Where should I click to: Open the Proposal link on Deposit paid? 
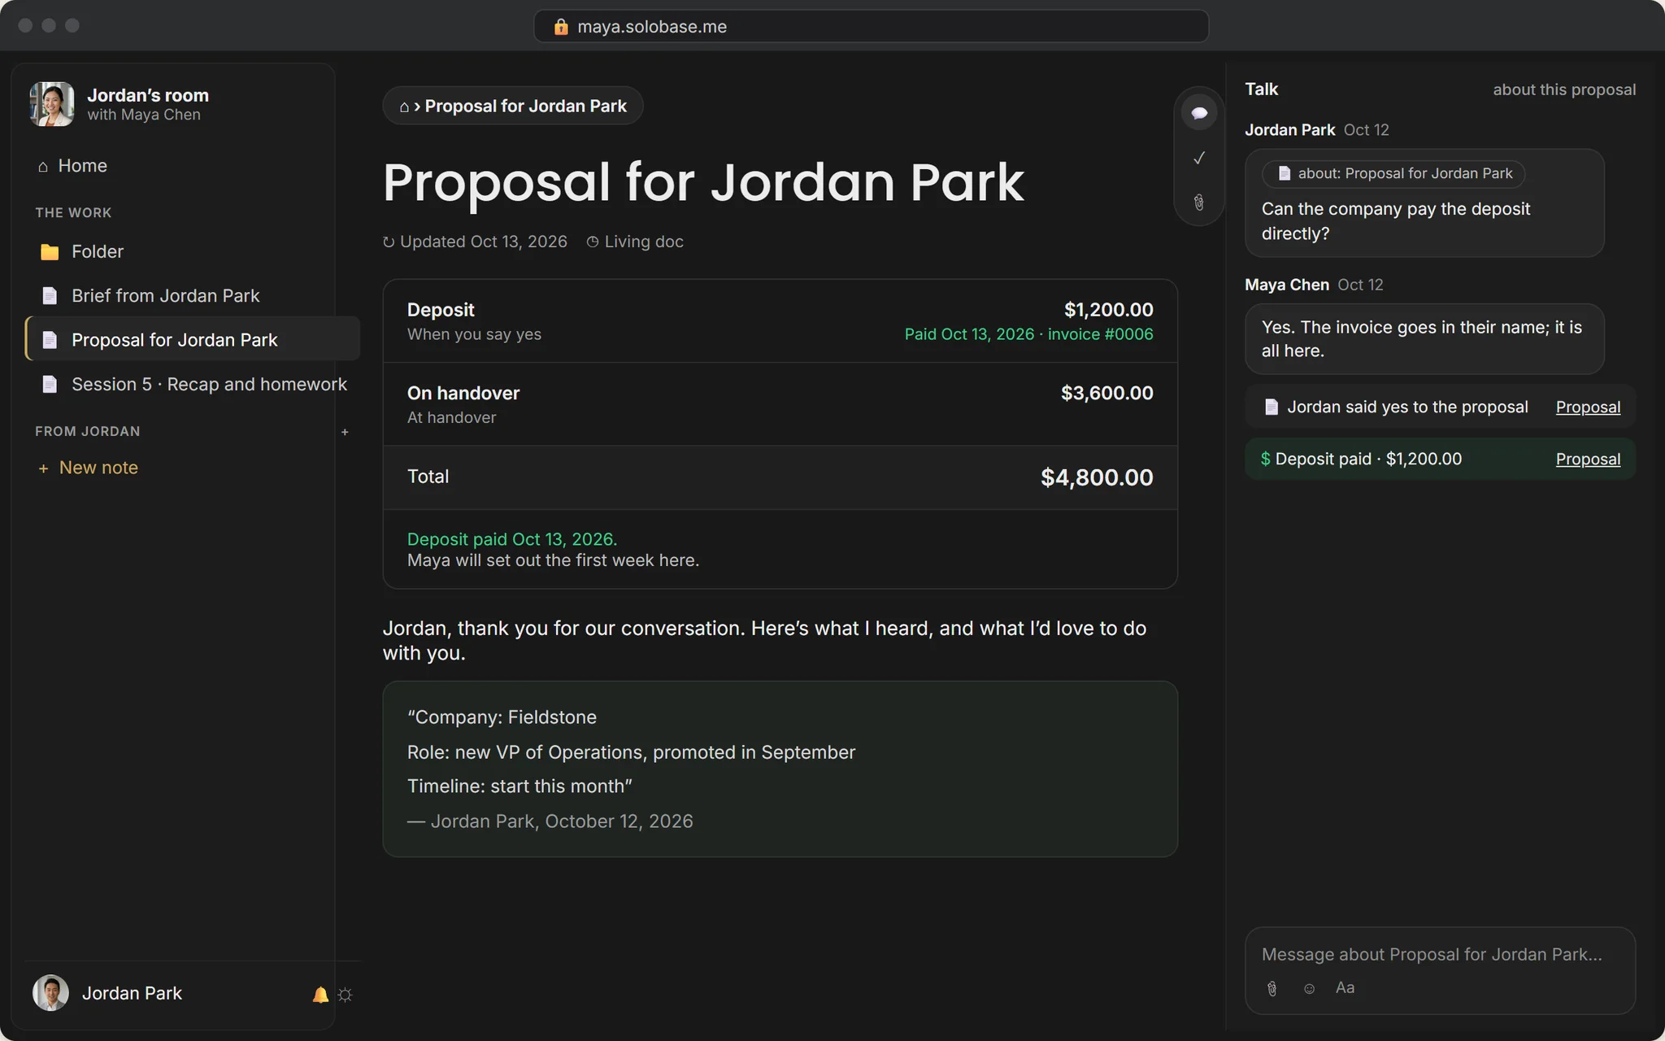(x=1588, y=460)
